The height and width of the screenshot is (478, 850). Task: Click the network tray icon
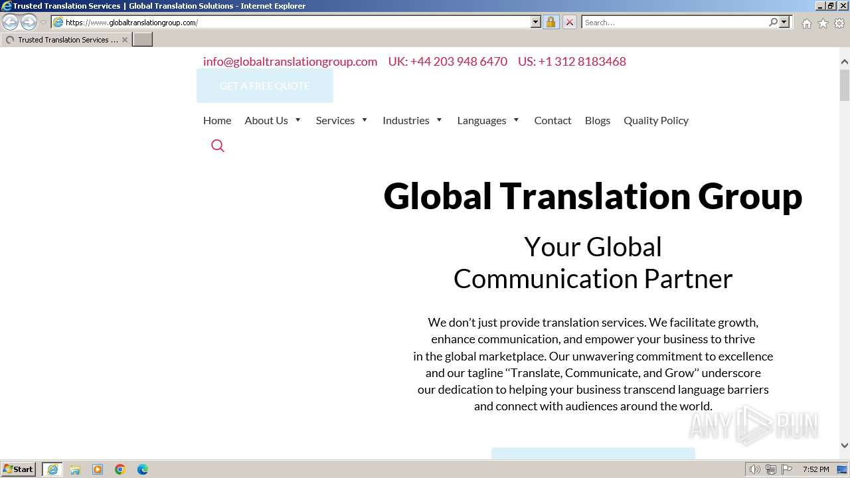click(771, 469)
